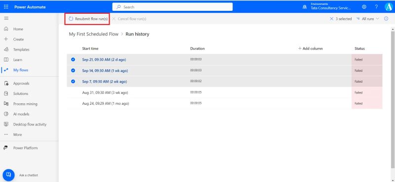Click the Duration column header
The width and height of the screenshot is (395, 182).
(197, 48)
